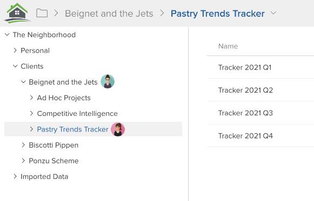Screen dimensions: 314x201
Task: Open Tracker 2021 Q3 row
Action: click(260, 113)
